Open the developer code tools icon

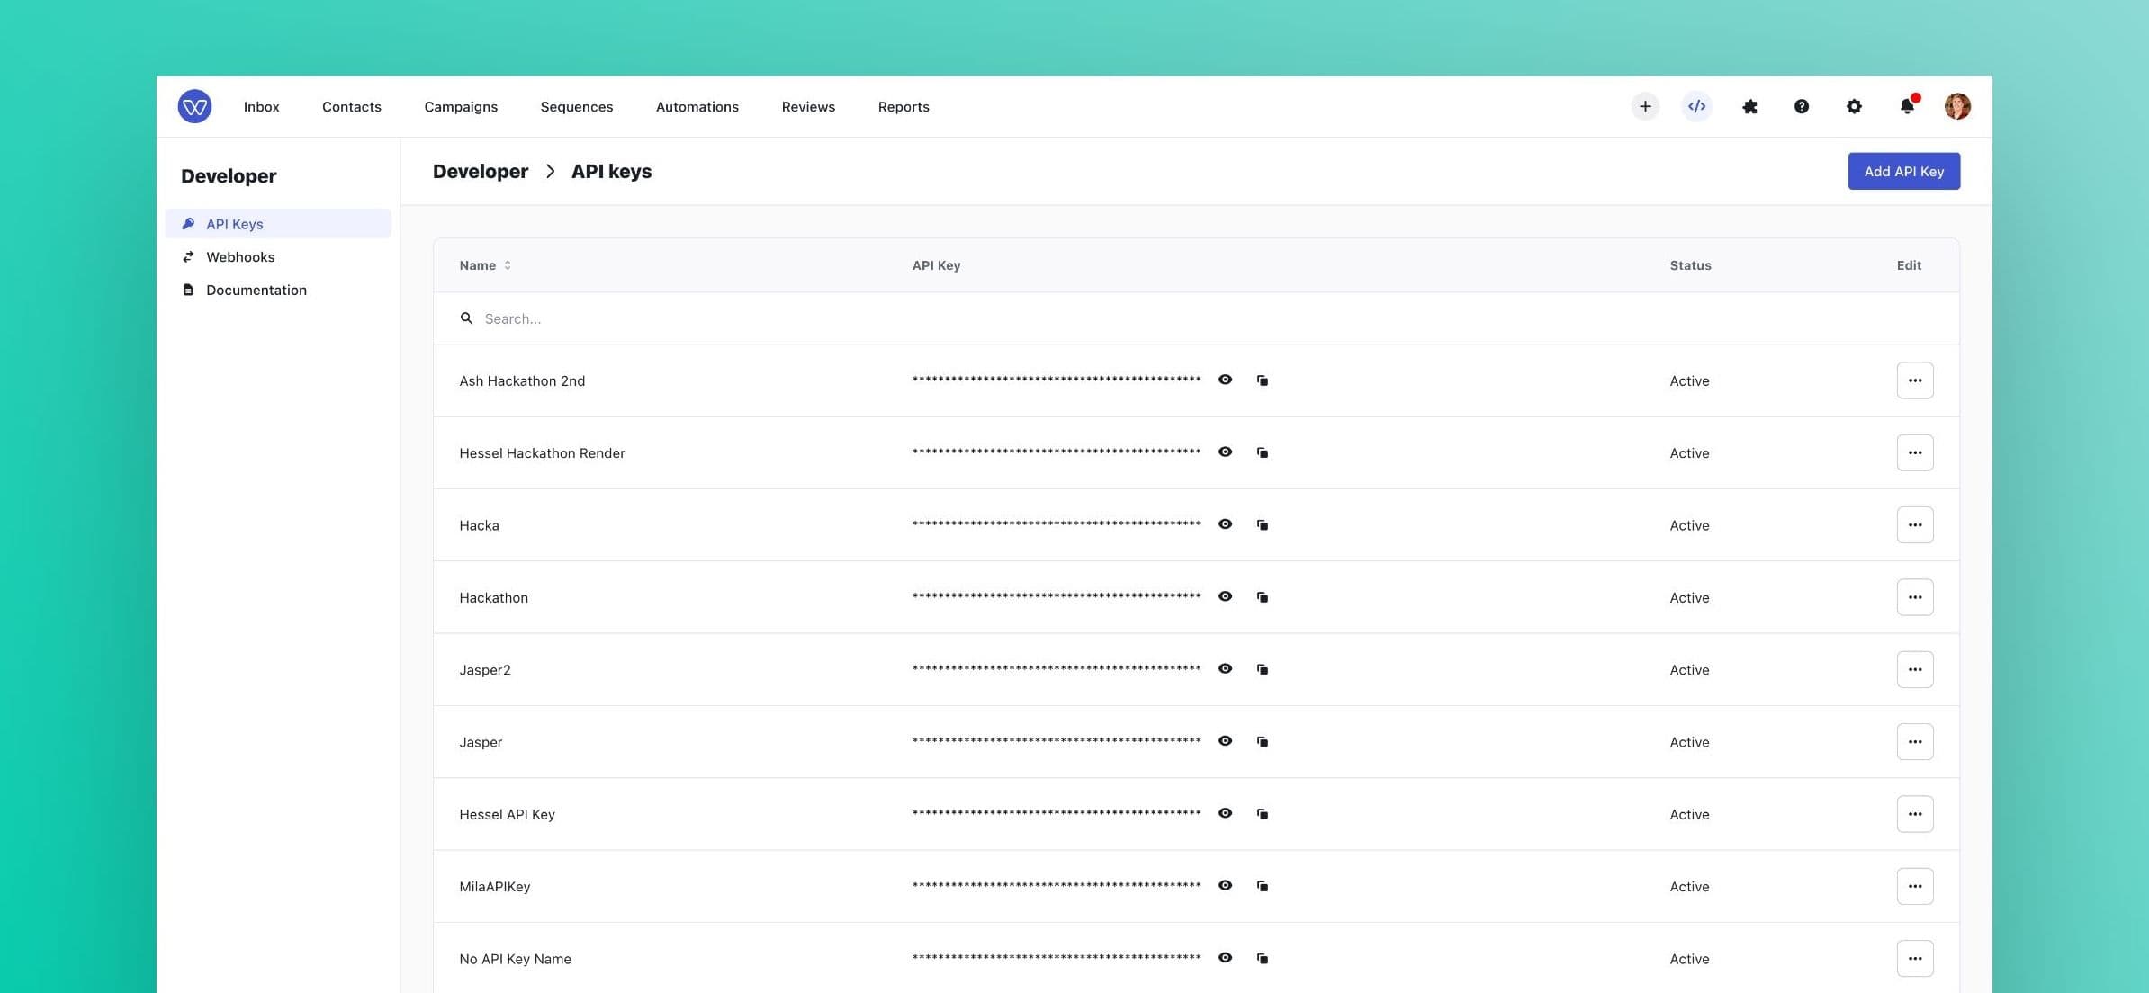pyautogui.click(x=1696, y=106)
